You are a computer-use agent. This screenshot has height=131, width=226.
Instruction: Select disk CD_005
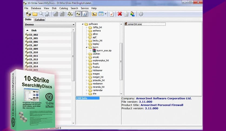33,38
